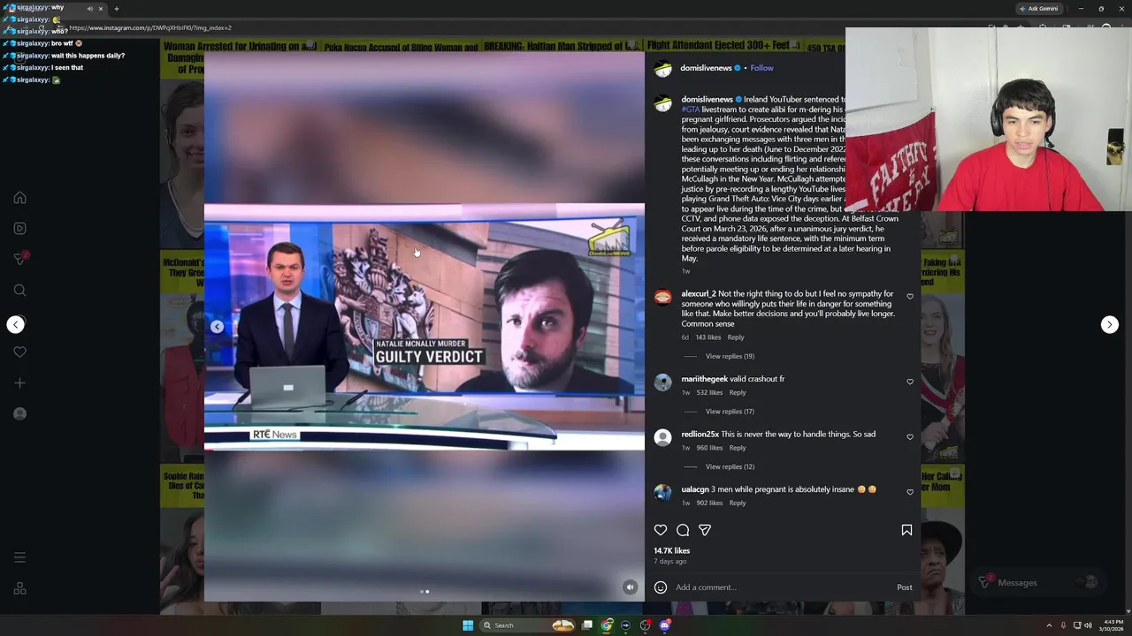Image resolution: width=1132 pixels, height=636 pixels.
Task: Click the Create plus icon
Action: point(19,382)
